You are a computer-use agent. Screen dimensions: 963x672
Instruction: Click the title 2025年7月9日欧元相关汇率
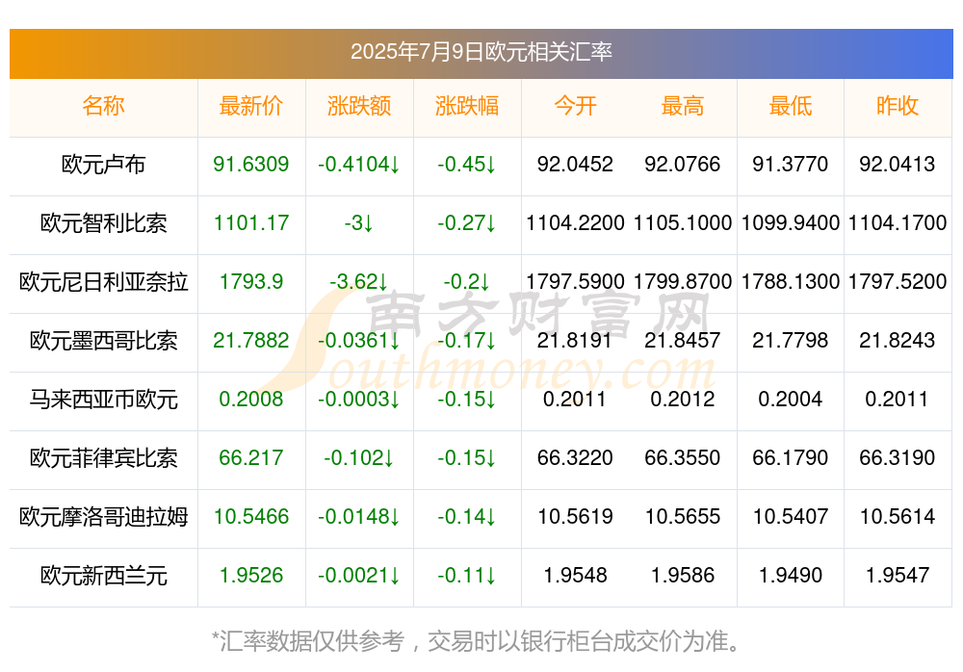click(x=481, y=52)
